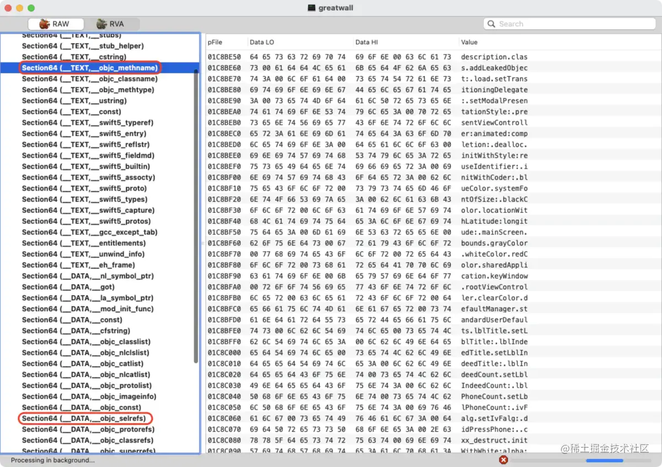Select Section64 (__TEXT,__swift5_fieldmd)
Image resolution: width=662 pixels, height=467 pixels.
tap(88, 155)
